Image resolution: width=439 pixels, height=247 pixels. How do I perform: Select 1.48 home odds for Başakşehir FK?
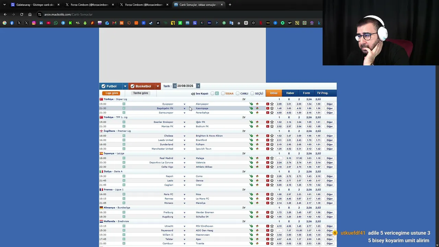pos(279,108)
